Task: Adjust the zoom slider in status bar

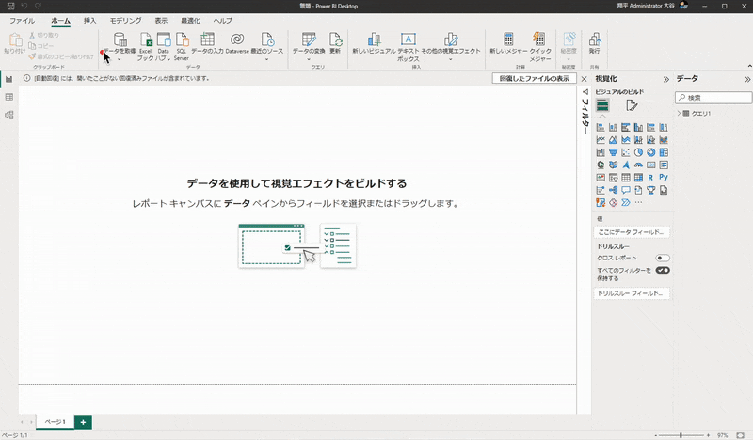Action: pyautogui.click(x=681, y=435)
